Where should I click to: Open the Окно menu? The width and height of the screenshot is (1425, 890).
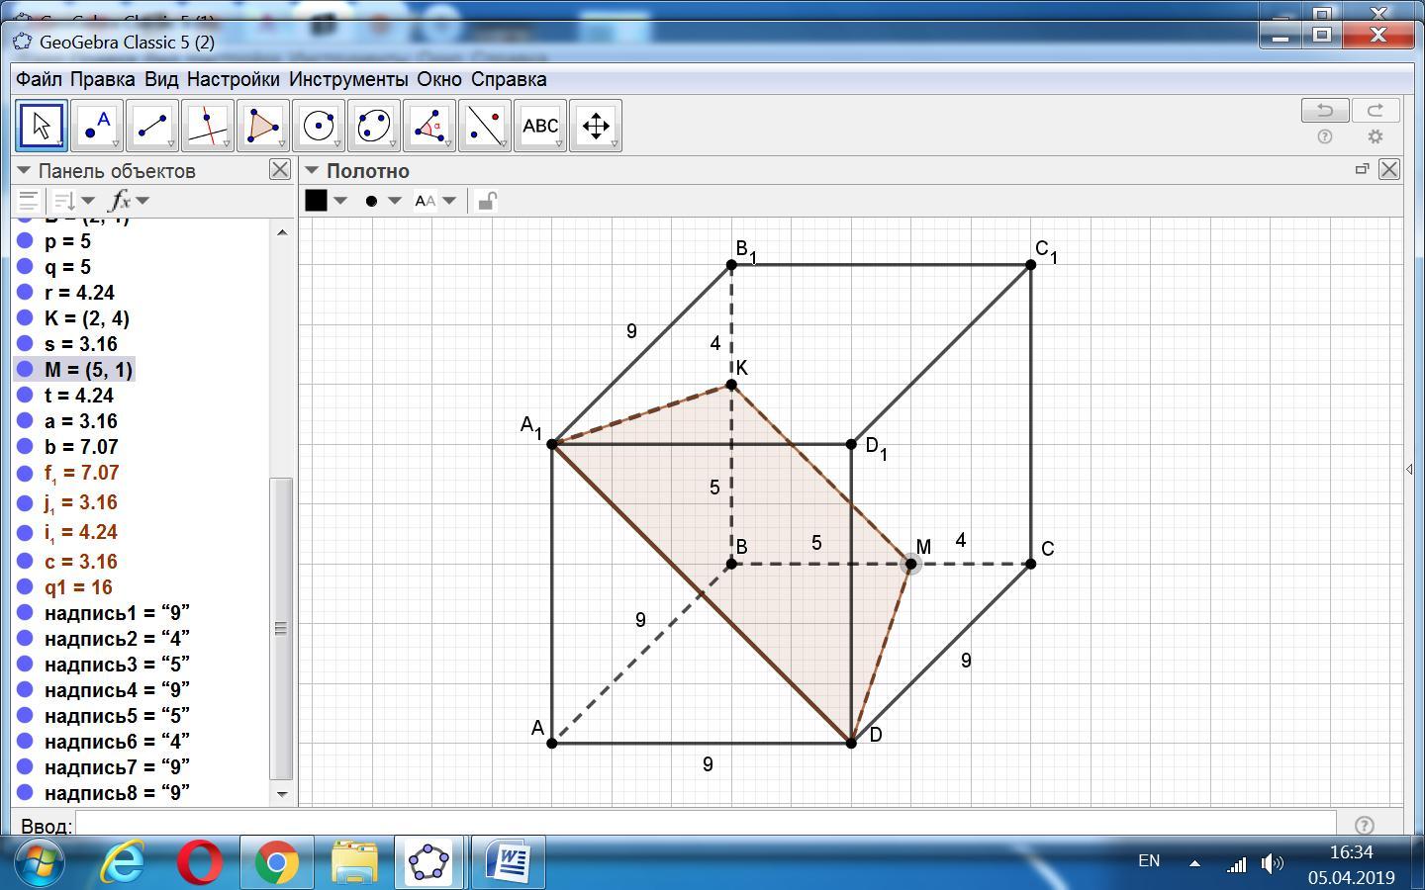point(439,79)
